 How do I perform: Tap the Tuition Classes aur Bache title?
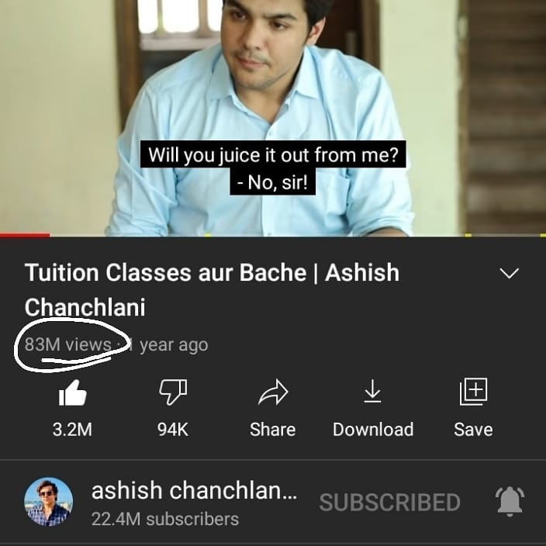tap(212, 290)
